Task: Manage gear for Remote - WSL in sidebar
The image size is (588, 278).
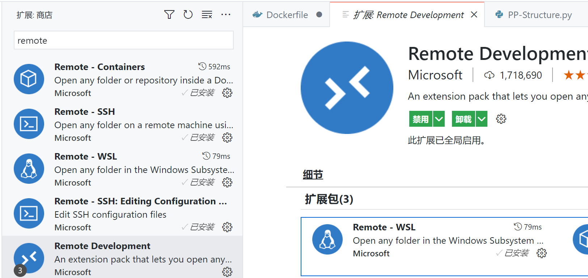Action: (x=227, y=182)
